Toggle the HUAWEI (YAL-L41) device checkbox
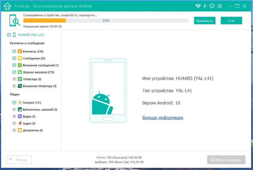 pyautogui.click(x=9, y=35)
